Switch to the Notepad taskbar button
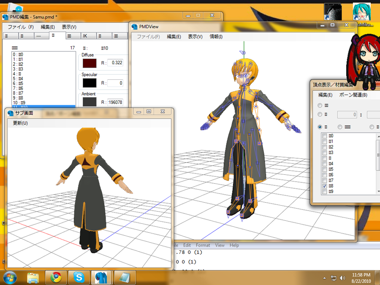The width and height of the screenshot is (380, 285). coord(125,278)
